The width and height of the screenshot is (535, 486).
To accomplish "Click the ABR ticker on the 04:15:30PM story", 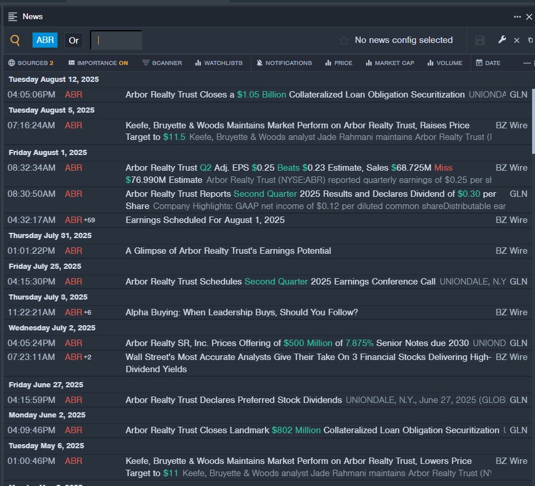I will (x=74, y=282).
